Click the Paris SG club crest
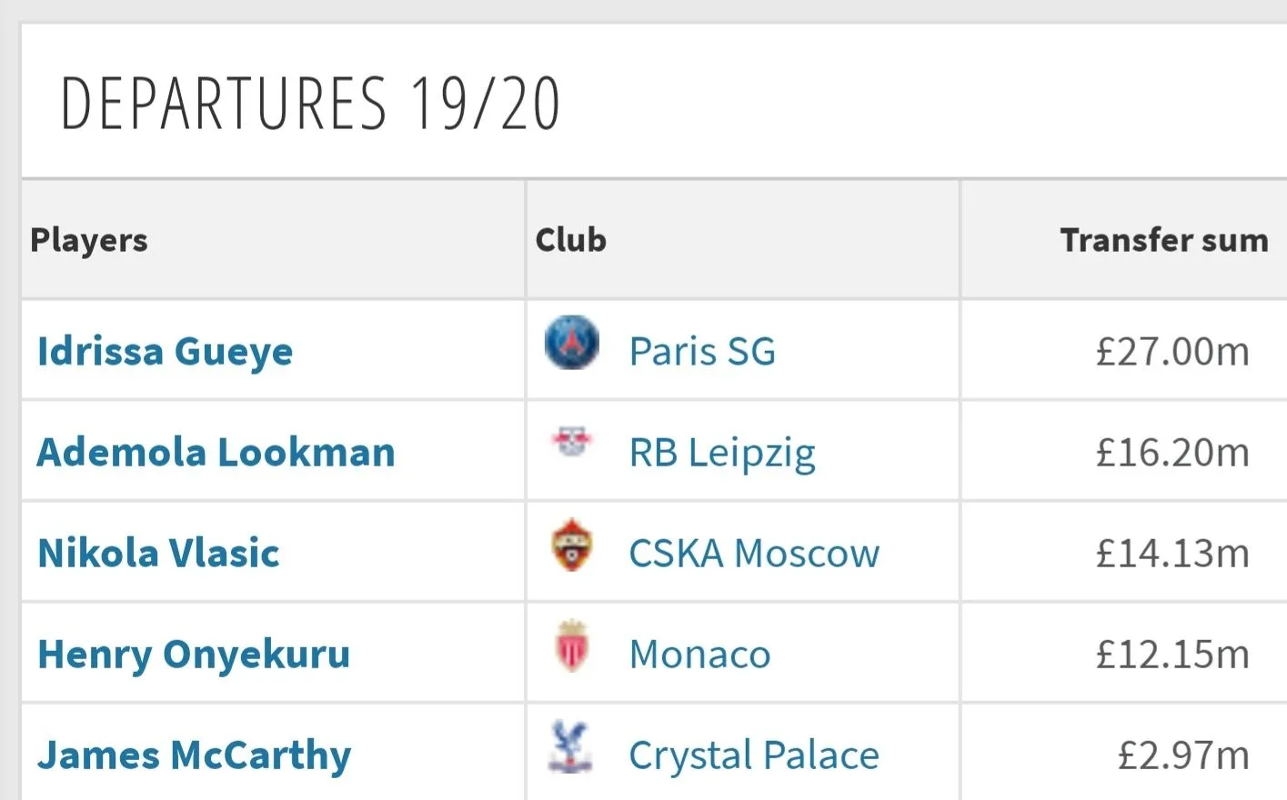Viewport: 1287px width, 800px height. pyautogui.click(x=571, y=343)
